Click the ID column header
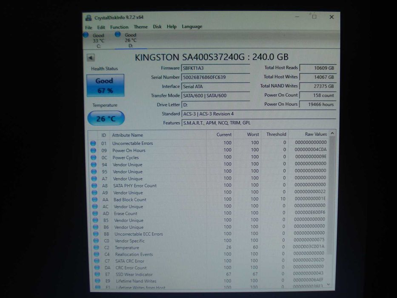 click(103, 135)
